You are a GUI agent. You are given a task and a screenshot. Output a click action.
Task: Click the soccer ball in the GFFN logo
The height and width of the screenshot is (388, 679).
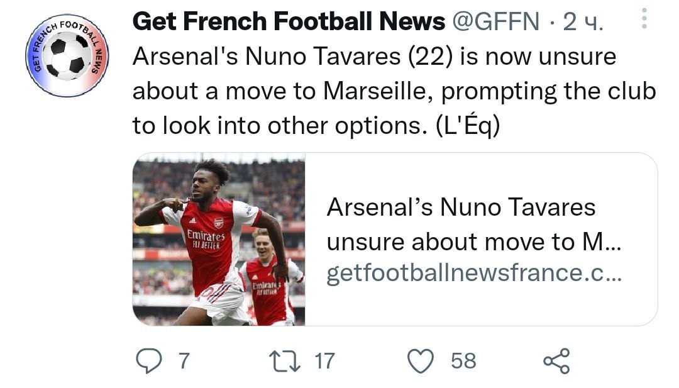coord(67,55)
